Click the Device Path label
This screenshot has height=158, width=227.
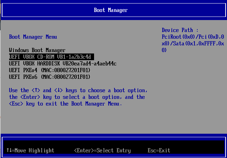coord(180,30)
